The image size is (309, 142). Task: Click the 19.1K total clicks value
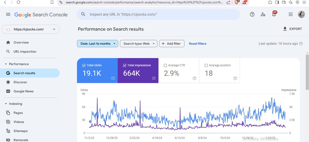92,73
